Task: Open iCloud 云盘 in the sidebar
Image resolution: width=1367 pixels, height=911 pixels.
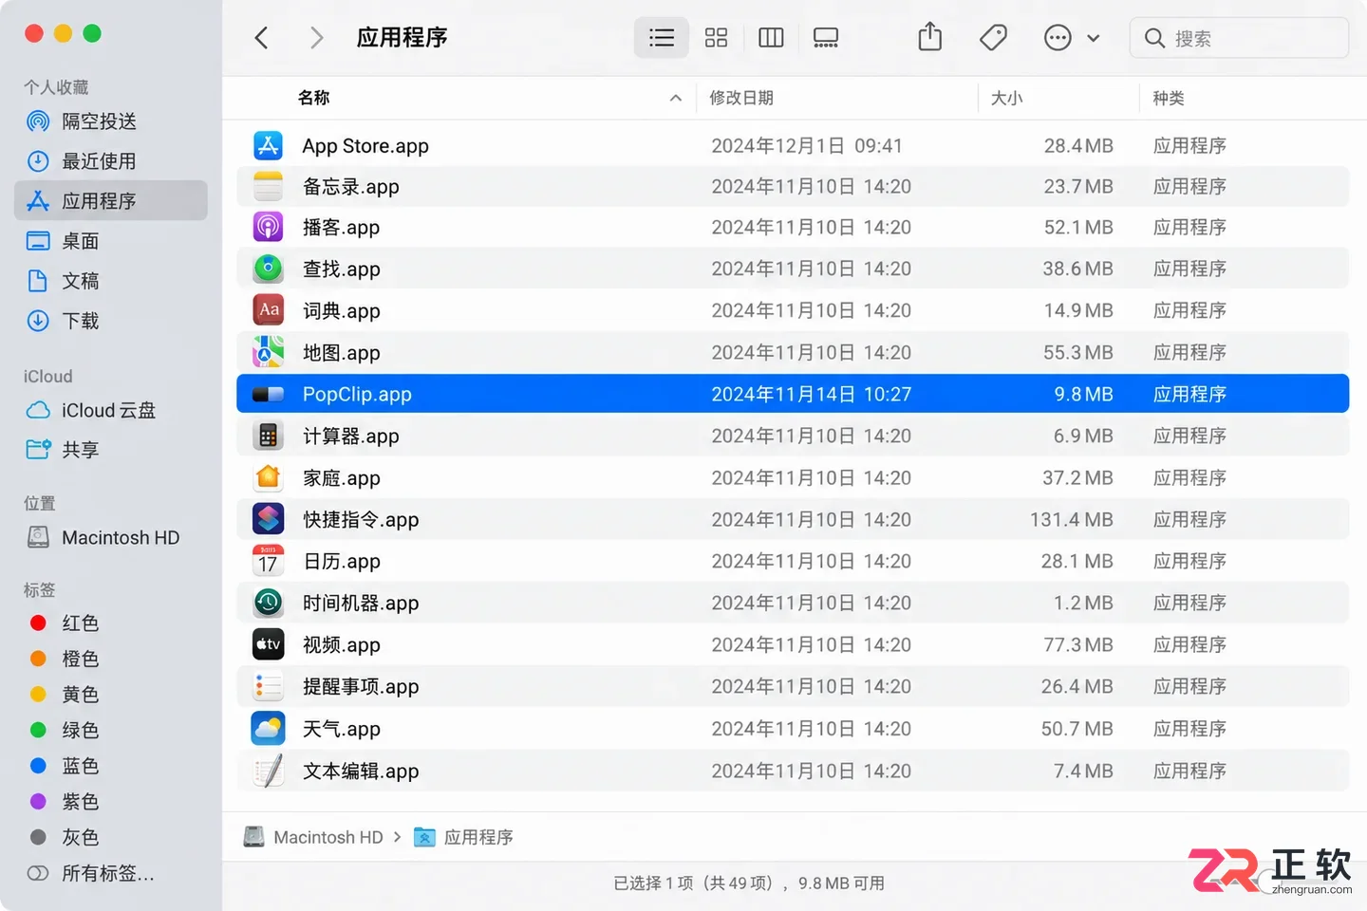Action: (111, 410)
